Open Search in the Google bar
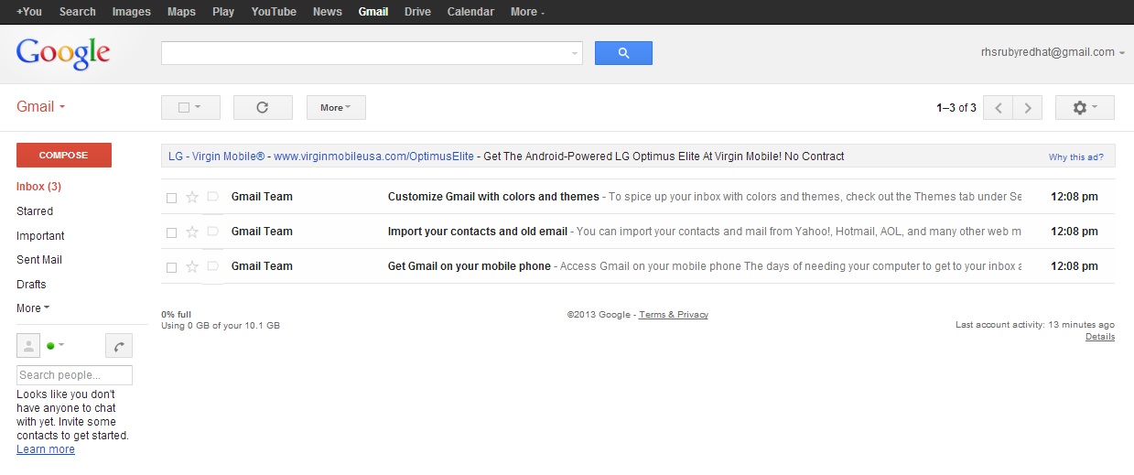This screenshot has width=1134, height=475. click(78, 12)
